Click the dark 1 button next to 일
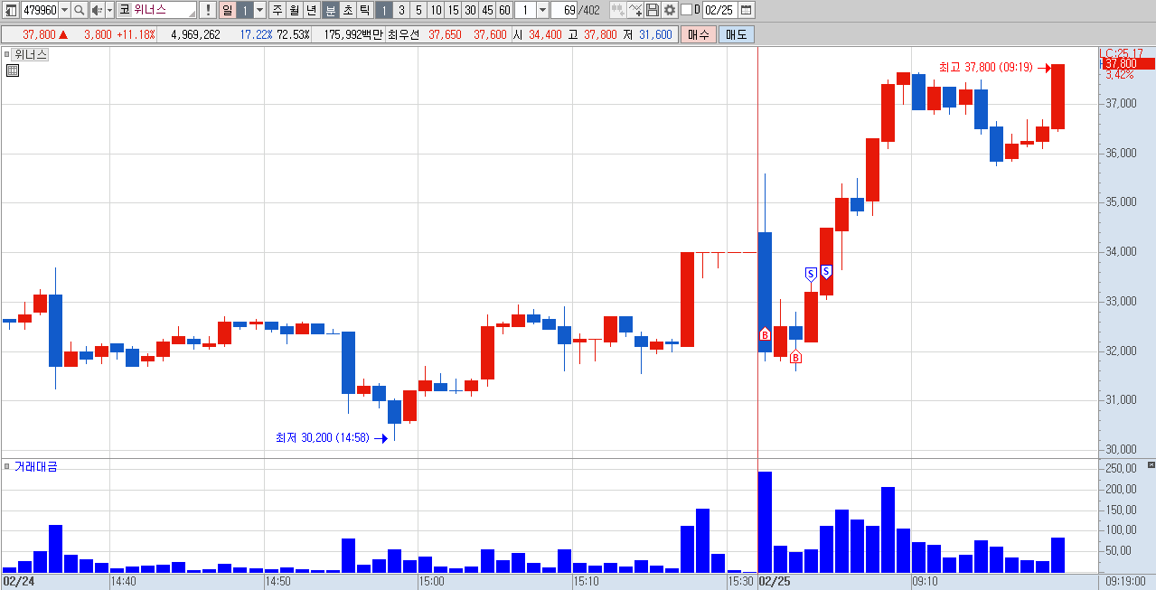Viewport: 1156px width, 590px height. [245, 10]
